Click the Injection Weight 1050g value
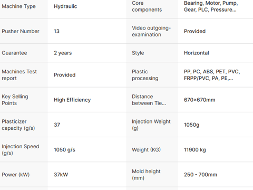The width and height of the screenshot is (253, 190). [191, 125]
